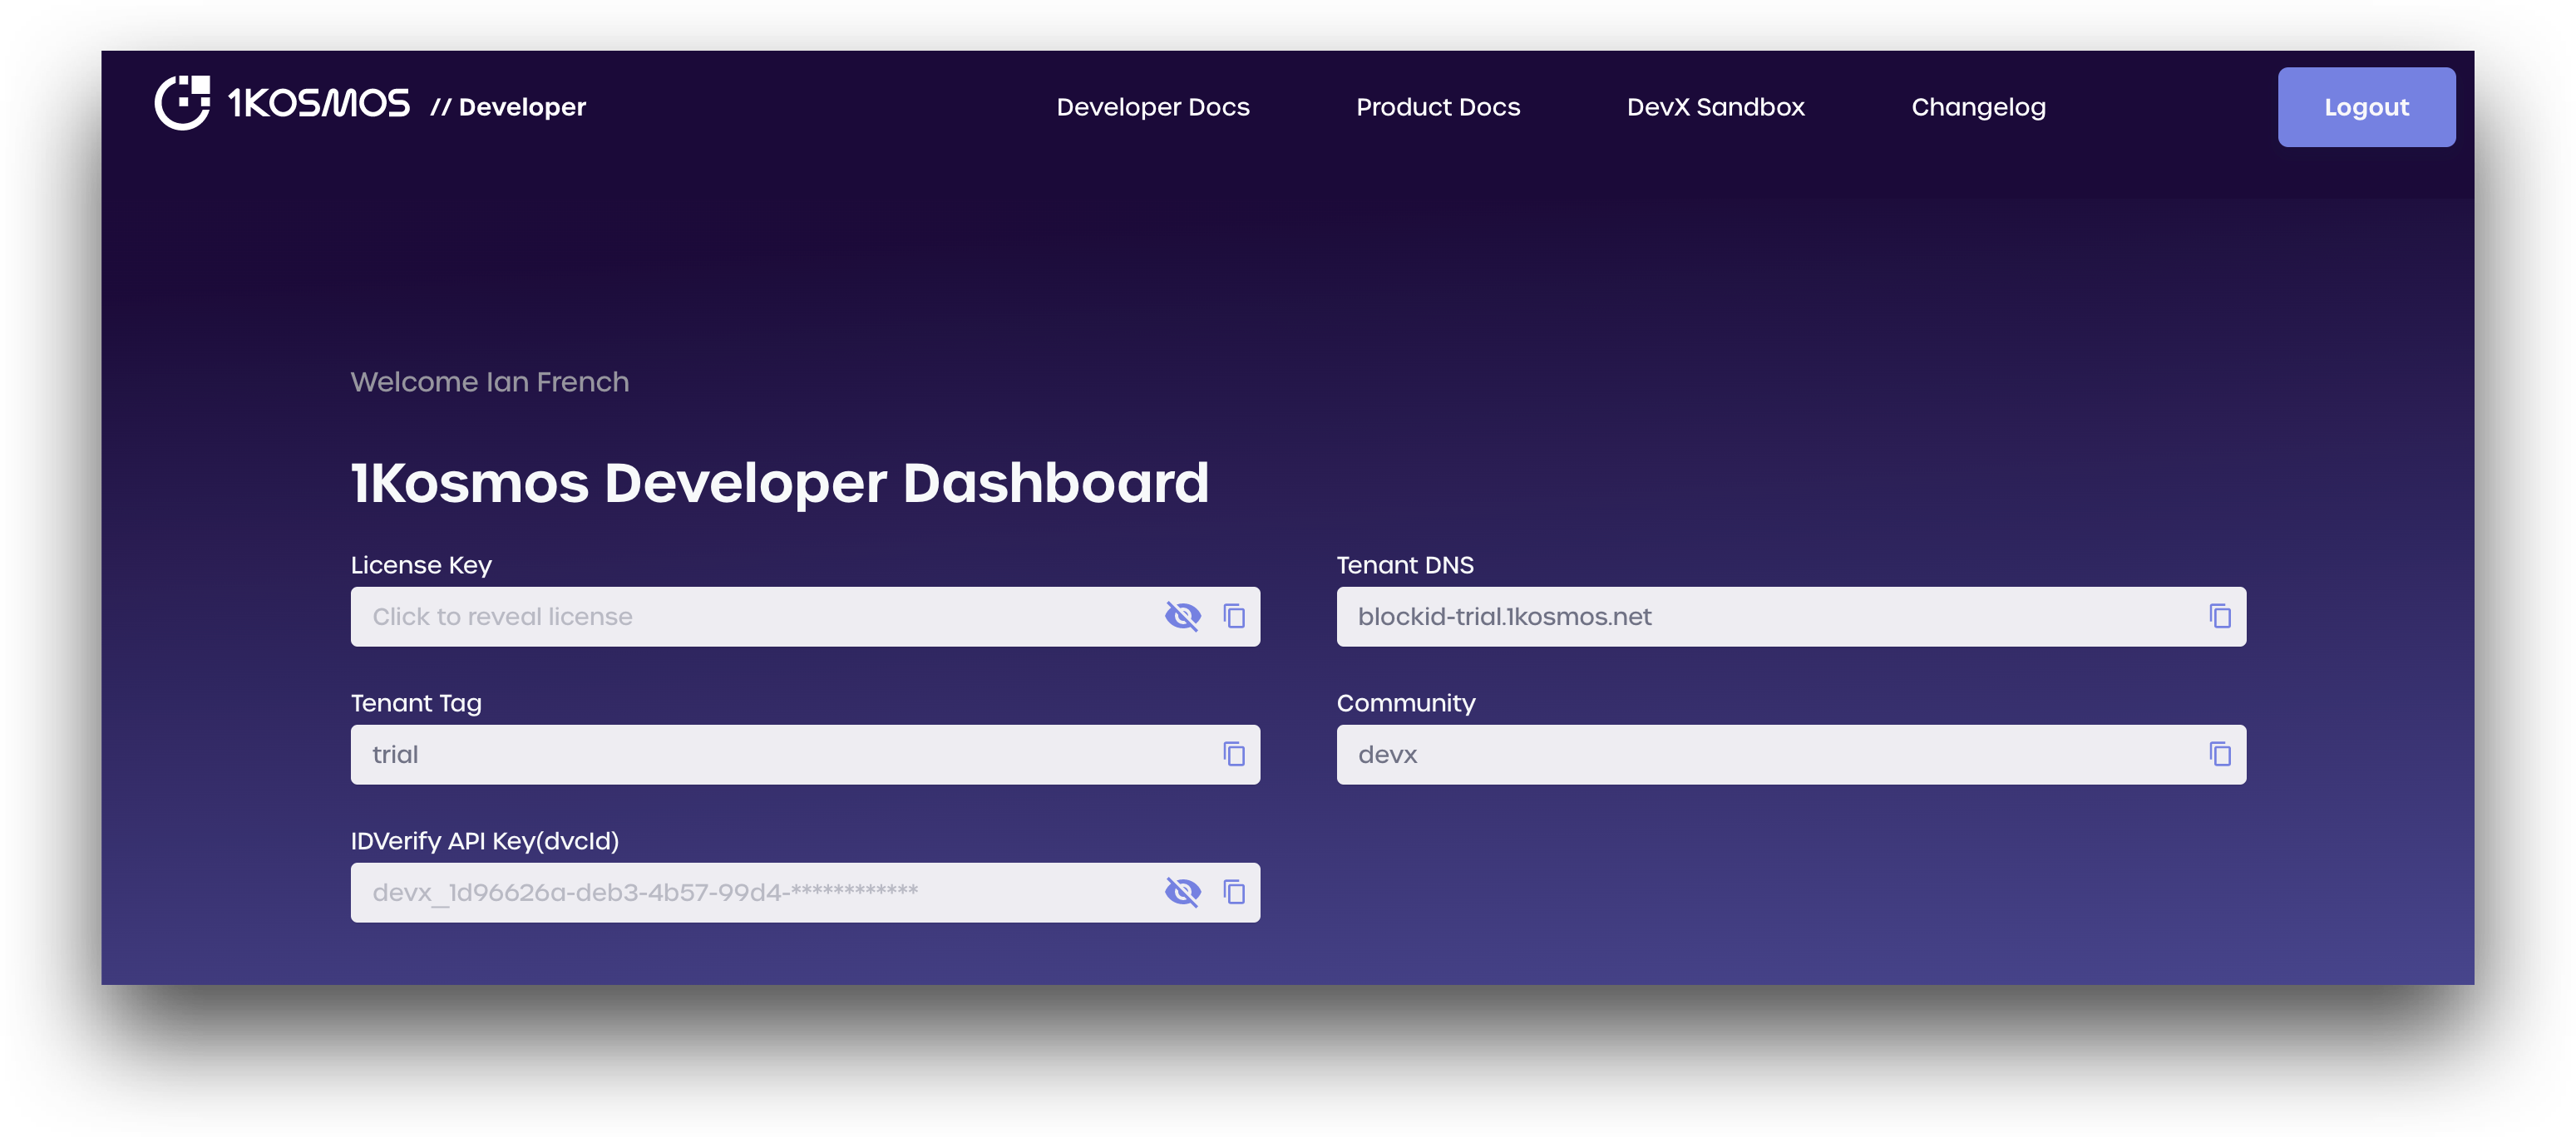Click the License Key label
This screenshot has height=1137, width=2576.
click(421, 565)
